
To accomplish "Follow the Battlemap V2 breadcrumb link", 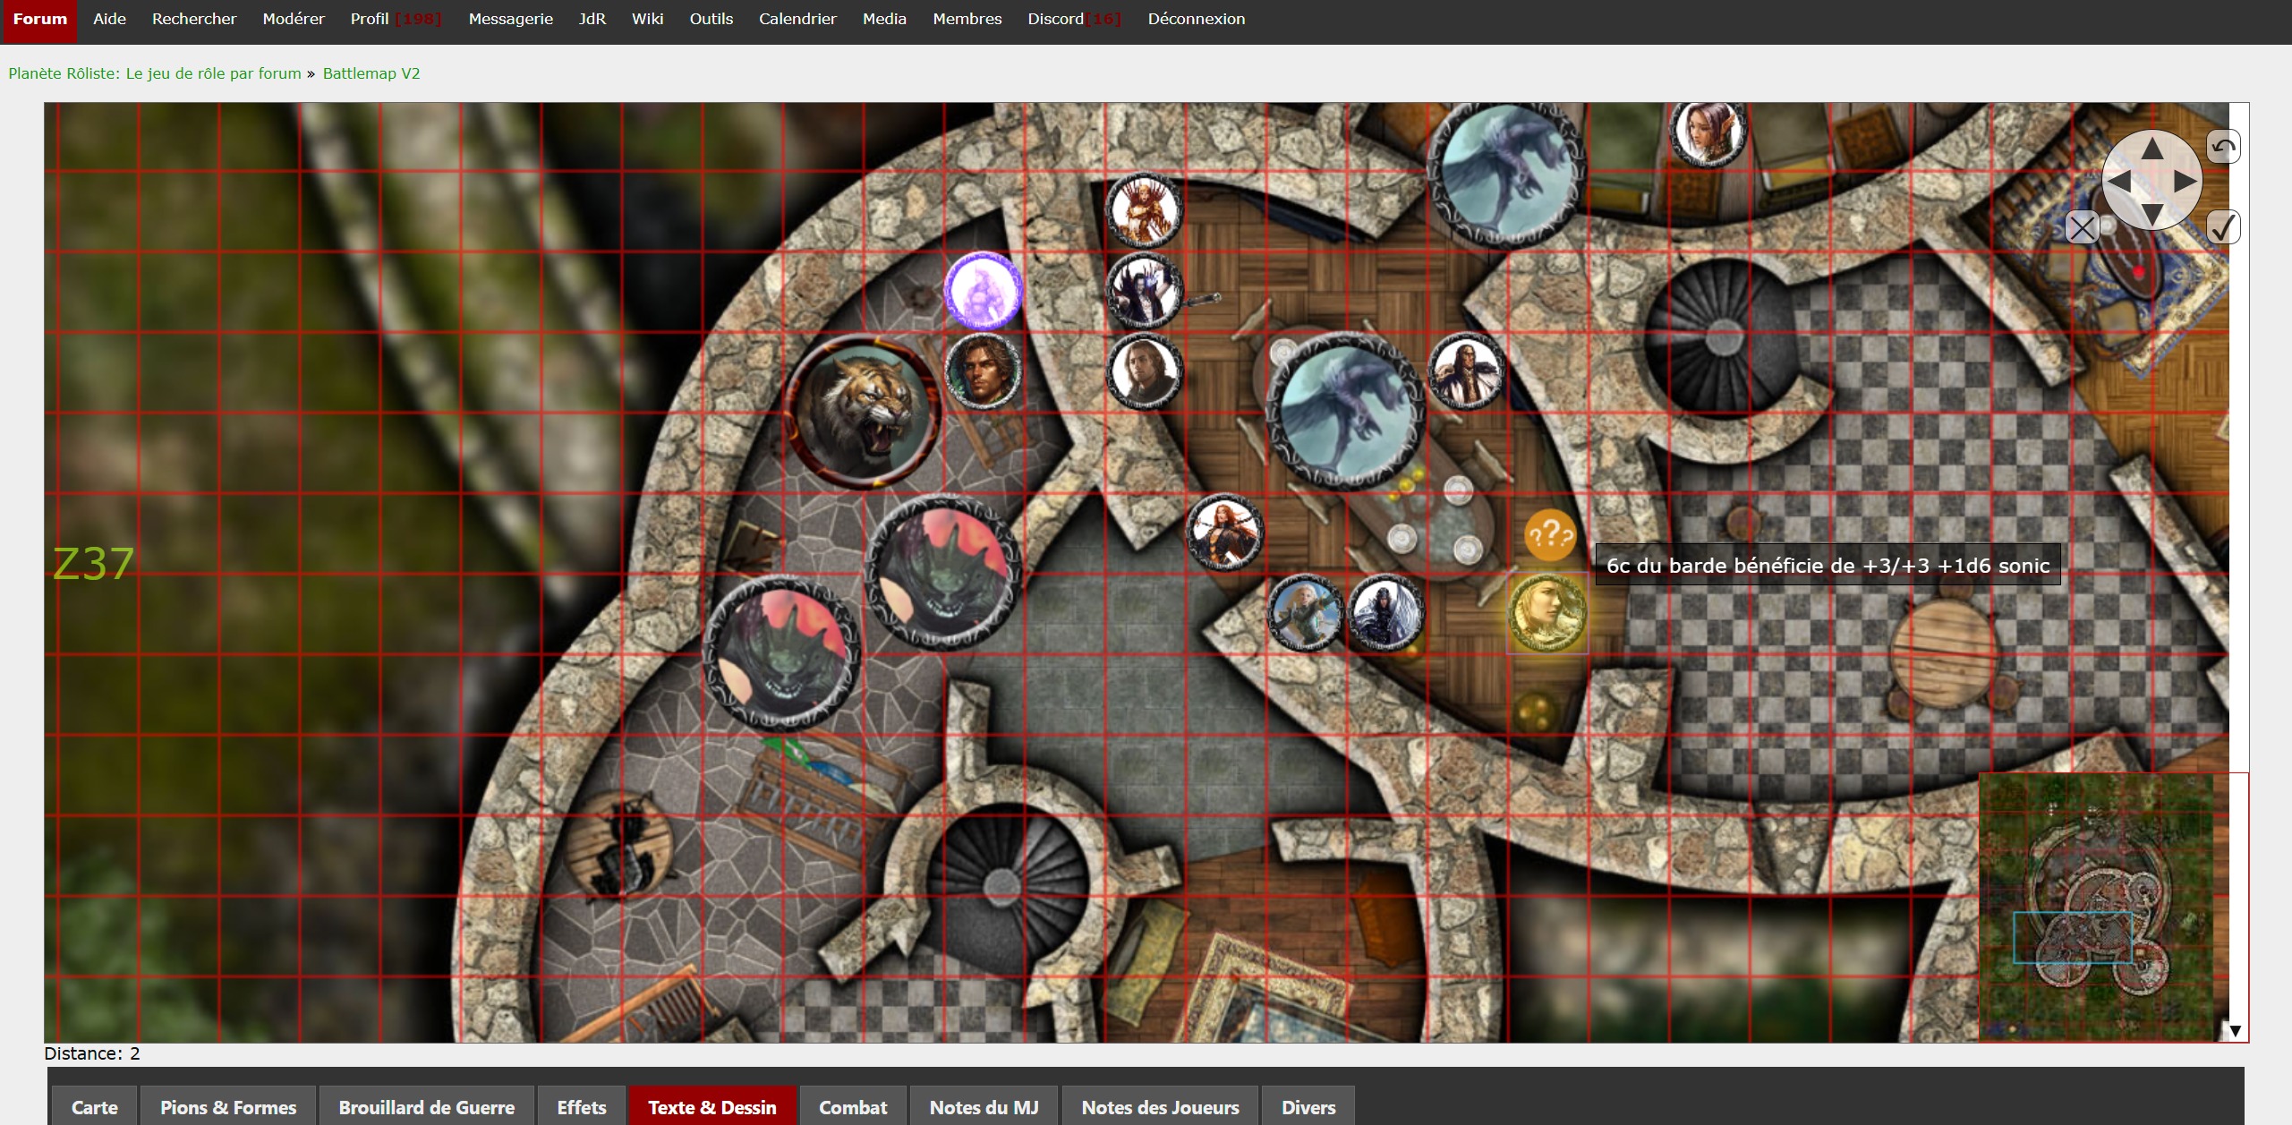I will [371, 73].
